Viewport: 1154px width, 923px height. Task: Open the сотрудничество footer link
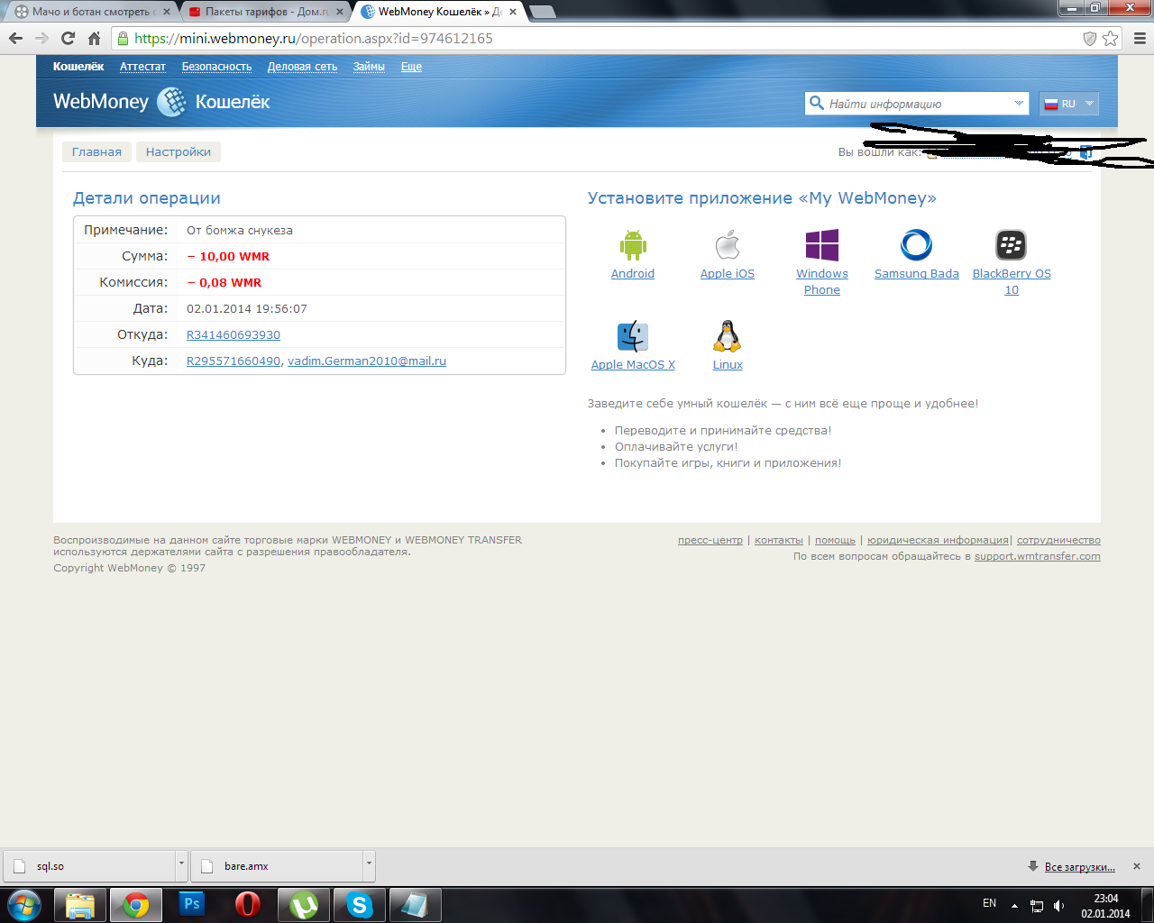tap(1058, 540)
